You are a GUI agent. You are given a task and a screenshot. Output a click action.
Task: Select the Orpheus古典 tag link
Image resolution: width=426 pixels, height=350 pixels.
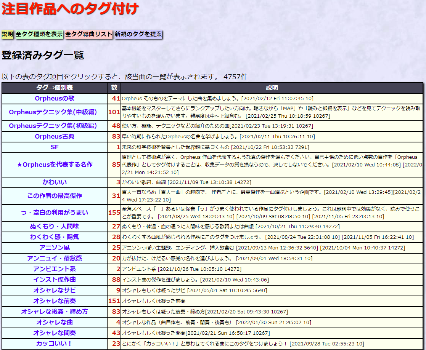pos(55,136)
